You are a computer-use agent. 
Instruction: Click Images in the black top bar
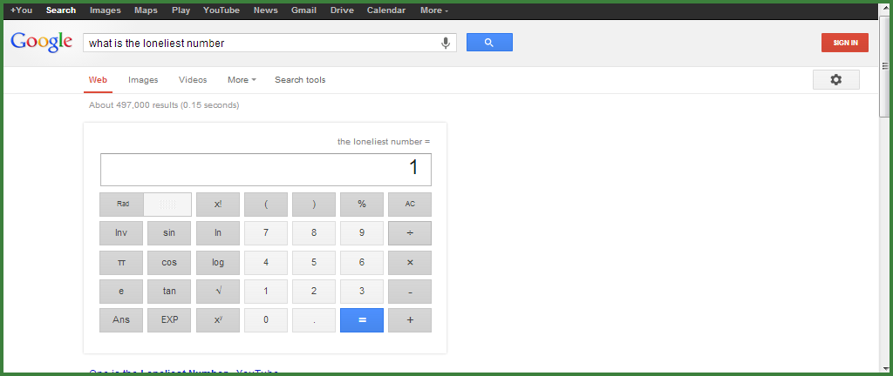tap(106, 10)
